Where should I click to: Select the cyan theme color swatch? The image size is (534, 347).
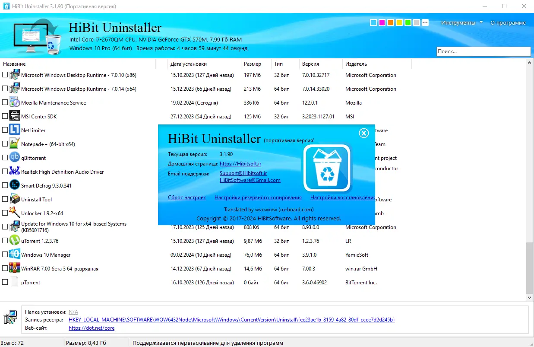373,22
